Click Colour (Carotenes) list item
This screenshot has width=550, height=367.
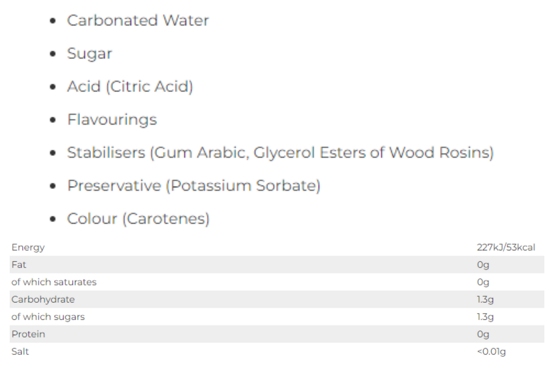(x=138, y=219)
